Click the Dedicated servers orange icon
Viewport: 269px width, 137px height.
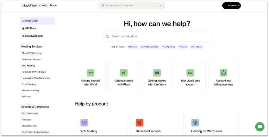pos(140,123)
